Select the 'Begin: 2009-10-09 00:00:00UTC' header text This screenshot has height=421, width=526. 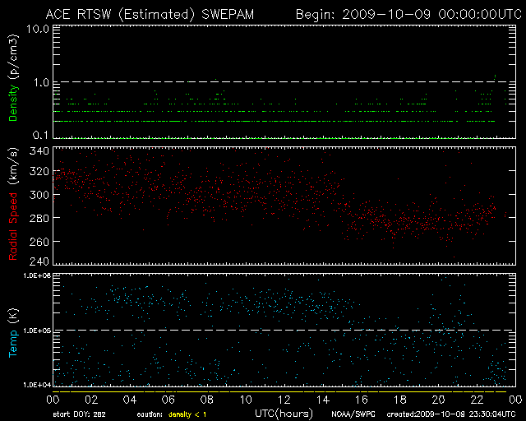408,15
